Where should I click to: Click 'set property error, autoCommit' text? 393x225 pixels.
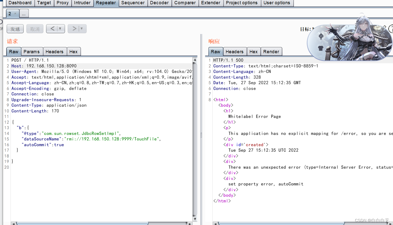[266, 184]
